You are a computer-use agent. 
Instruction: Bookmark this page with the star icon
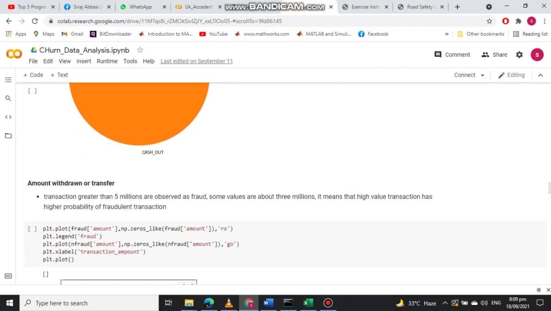[489, 21]
